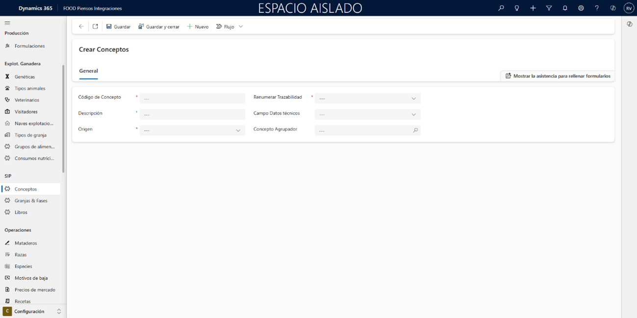
Task: Open Granjas & Fases in sidebar
Action: pos(31,201)
